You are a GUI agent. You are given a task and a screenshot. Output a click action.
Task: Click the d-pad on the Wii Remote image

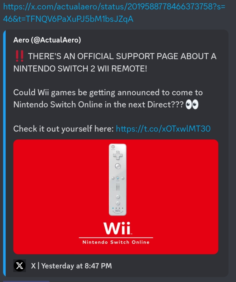pos(118,155)
